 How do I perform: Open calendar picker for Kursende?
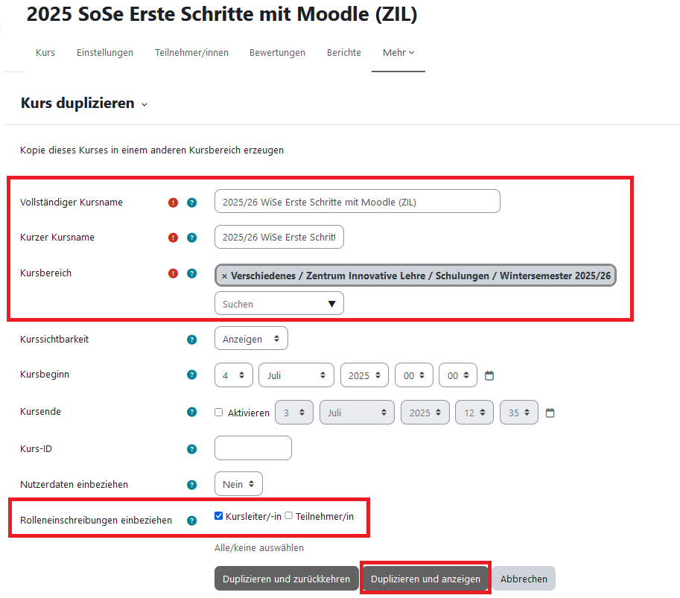[x=550, y=413]
